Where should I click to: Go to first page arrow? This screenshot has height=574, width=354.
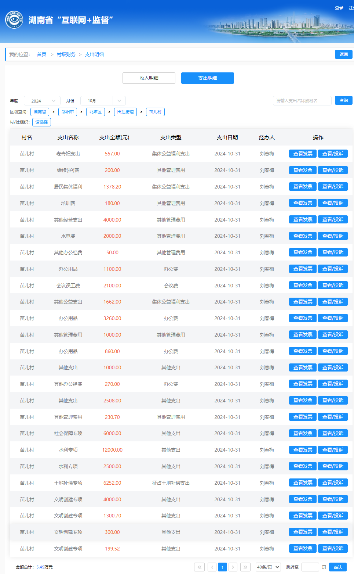(199, 567)
